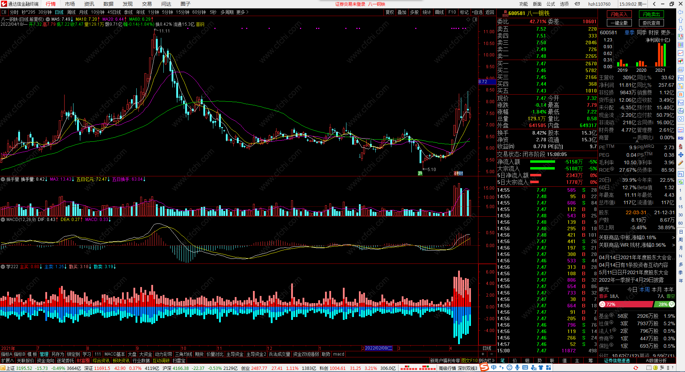
Task: Click the square maximize icon at chart corner
Action: point(475,19)
